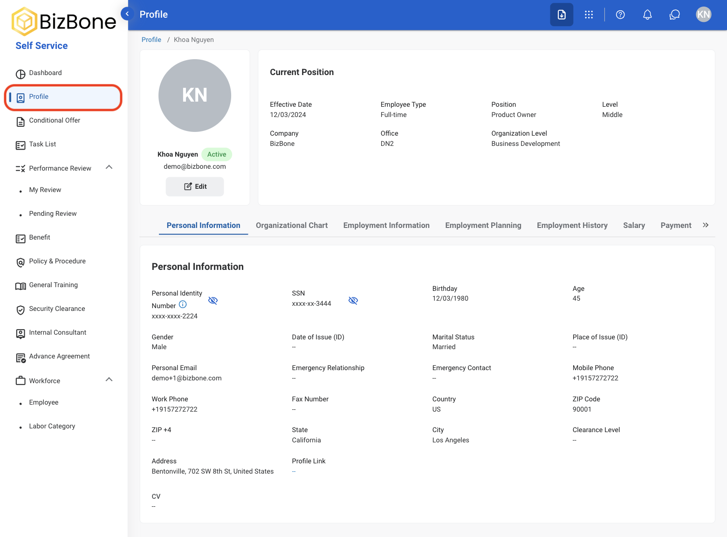Click the download document icon in header
The width and height of the screenshot is (727, 537).
click(562, 14)
